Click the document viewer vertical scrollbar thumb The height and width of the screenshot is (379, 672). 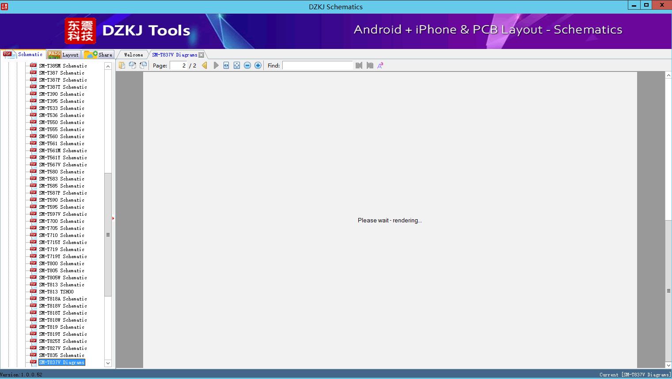pos(668,291)
